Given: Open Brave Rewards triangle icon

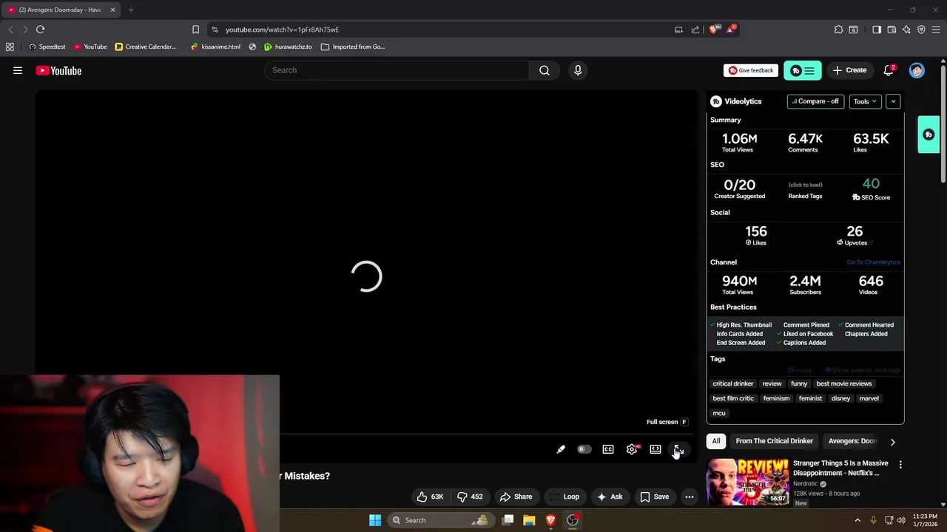Looking at the screenshot, I should 732,30.
